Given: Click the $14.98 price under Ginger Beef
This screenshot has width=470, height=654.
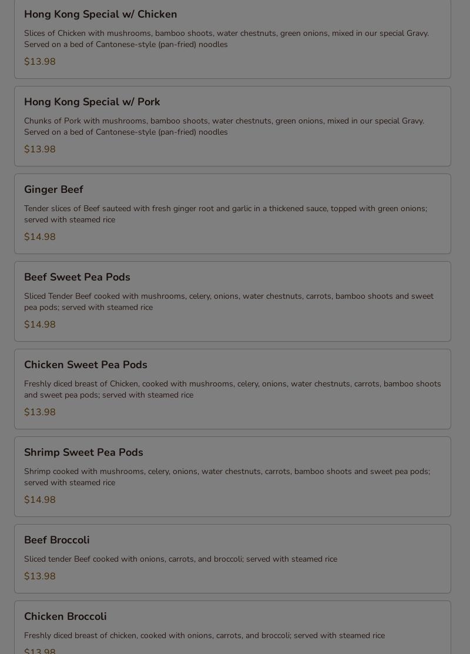Looking at the screenshot, I should pos(39,237).
